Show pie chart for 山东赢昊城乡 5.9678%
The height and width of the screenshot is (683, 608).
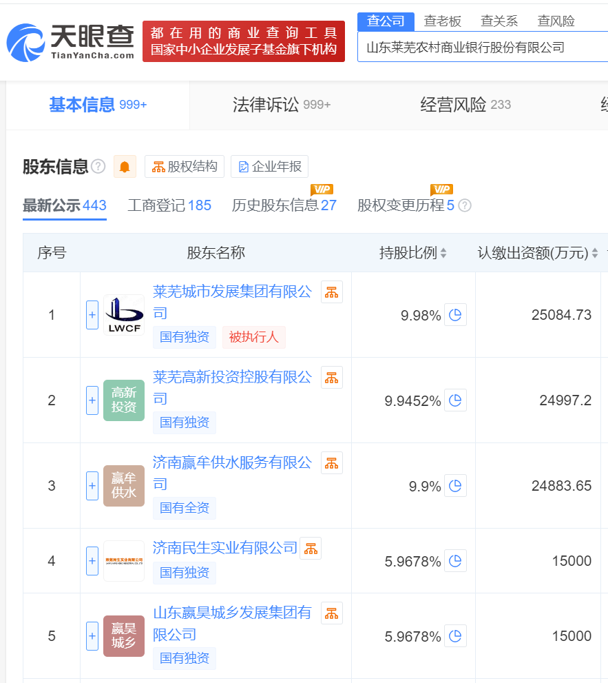pos(455,636)
